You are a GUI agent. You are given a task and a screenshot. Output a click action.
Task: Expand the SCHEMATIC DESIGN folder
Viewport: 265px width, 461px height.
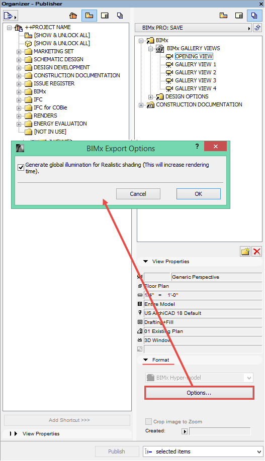19,60
